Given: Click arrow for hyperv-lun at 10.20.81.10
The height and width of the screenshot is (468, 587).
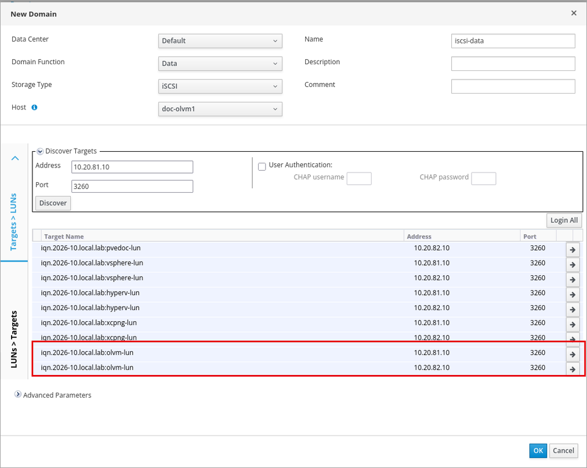Looking at the screenshot, I should (x=572, y=295).
